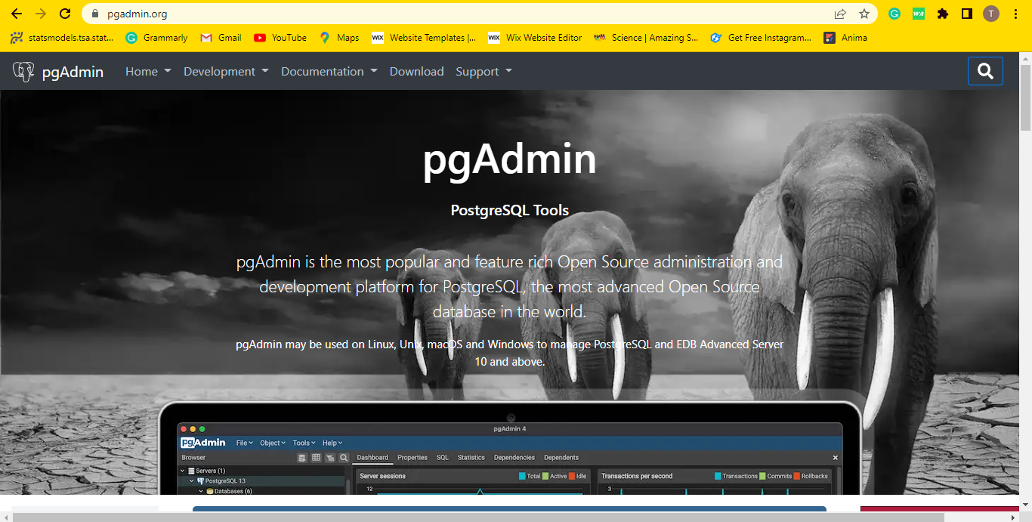Click the horizontal scrollbar at page bottom
Image resolution: width=1032 pixels, height=522 pixels.
coord(478,517)
